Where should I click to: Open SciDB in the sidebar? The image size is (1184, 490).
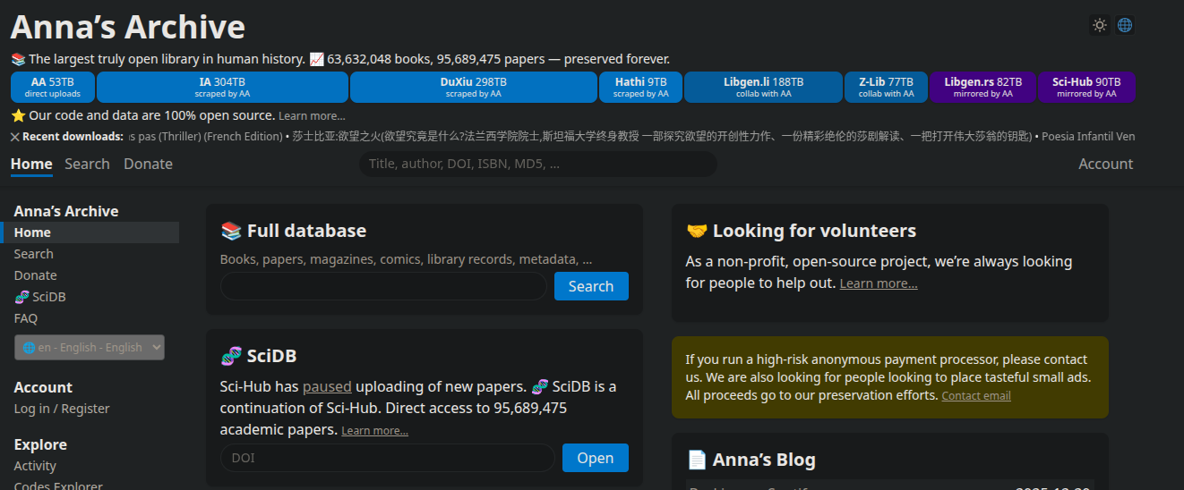click(40, 297)
